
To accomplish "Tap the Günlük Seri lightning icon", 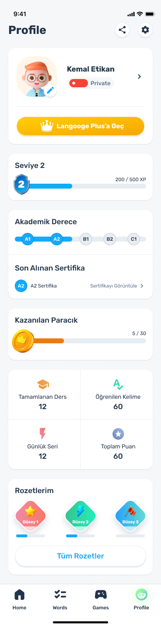I will tap(43, 434).
